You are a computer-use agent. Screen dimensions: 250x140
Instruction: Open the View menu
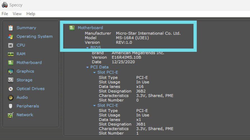click(x=17, y=14)
